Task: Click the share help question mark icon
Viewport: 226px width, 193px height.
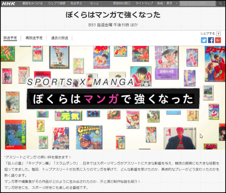Action: (218, 34)
